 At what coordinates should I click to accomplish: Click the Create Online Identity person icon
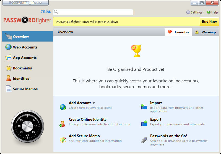click(62, 124)
